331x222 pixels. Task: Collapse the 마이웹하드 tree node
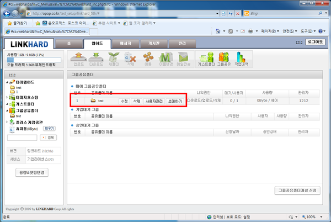(7, 82)
